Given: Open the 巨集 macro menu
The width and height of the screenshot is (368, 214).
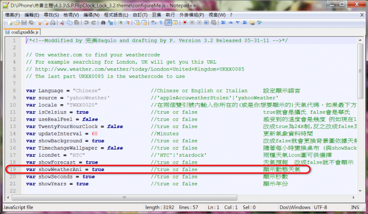Looking at the screenshot, I should pyautogui.click(x=156, y=15).
